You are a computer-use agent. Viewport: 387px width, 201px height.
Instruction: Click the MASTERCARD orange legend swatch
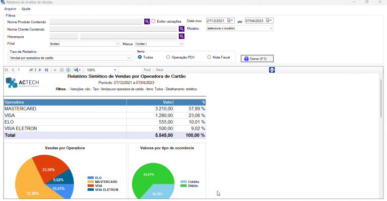click(91, 181)
